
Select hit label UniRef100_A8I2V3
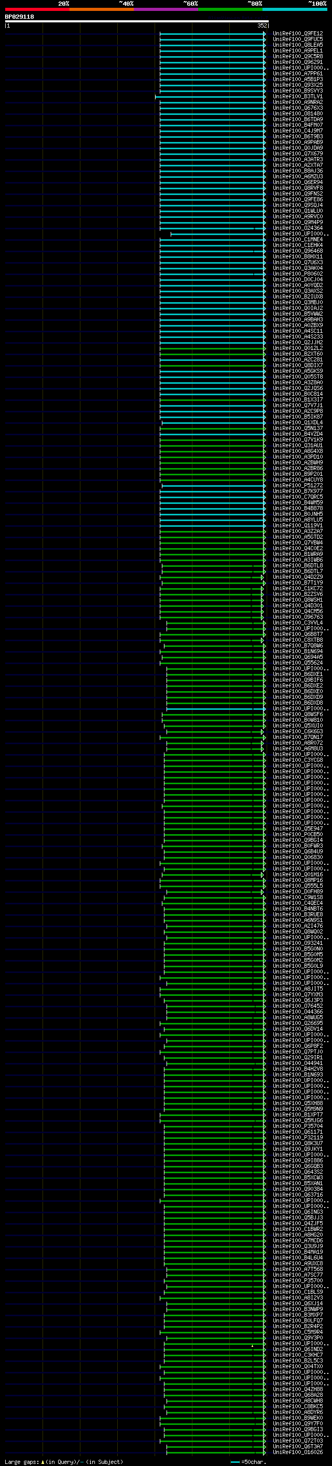click(x=298, y=1298)
